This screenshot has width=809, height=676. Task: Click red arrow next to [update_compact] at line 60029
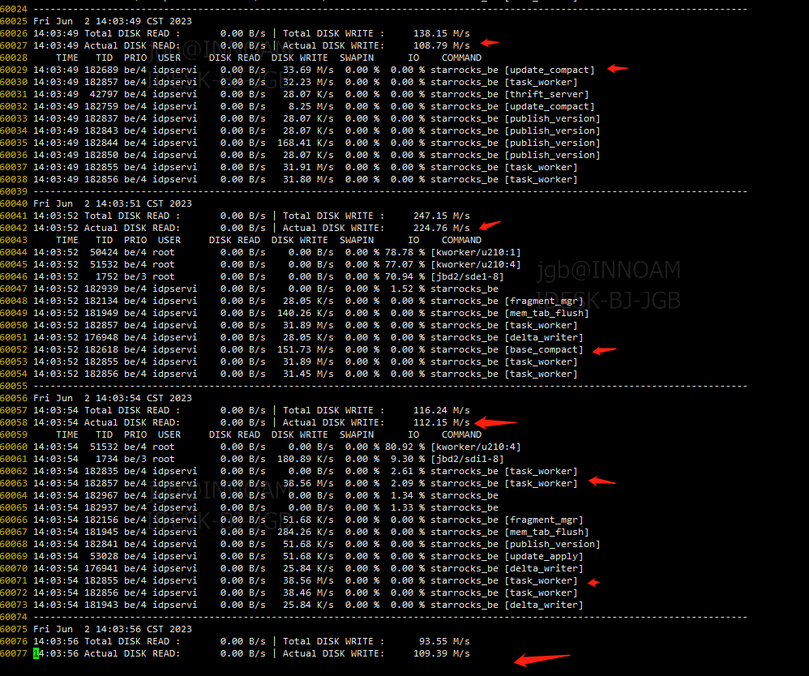click(618, 69)
